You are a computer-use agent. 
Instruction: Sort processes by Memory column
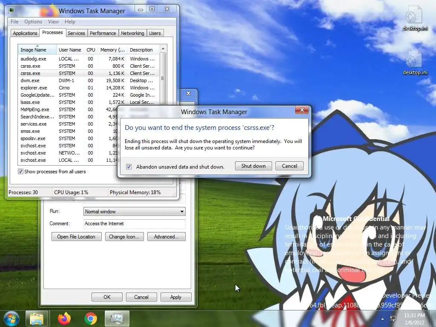click(x=112, y=50)
